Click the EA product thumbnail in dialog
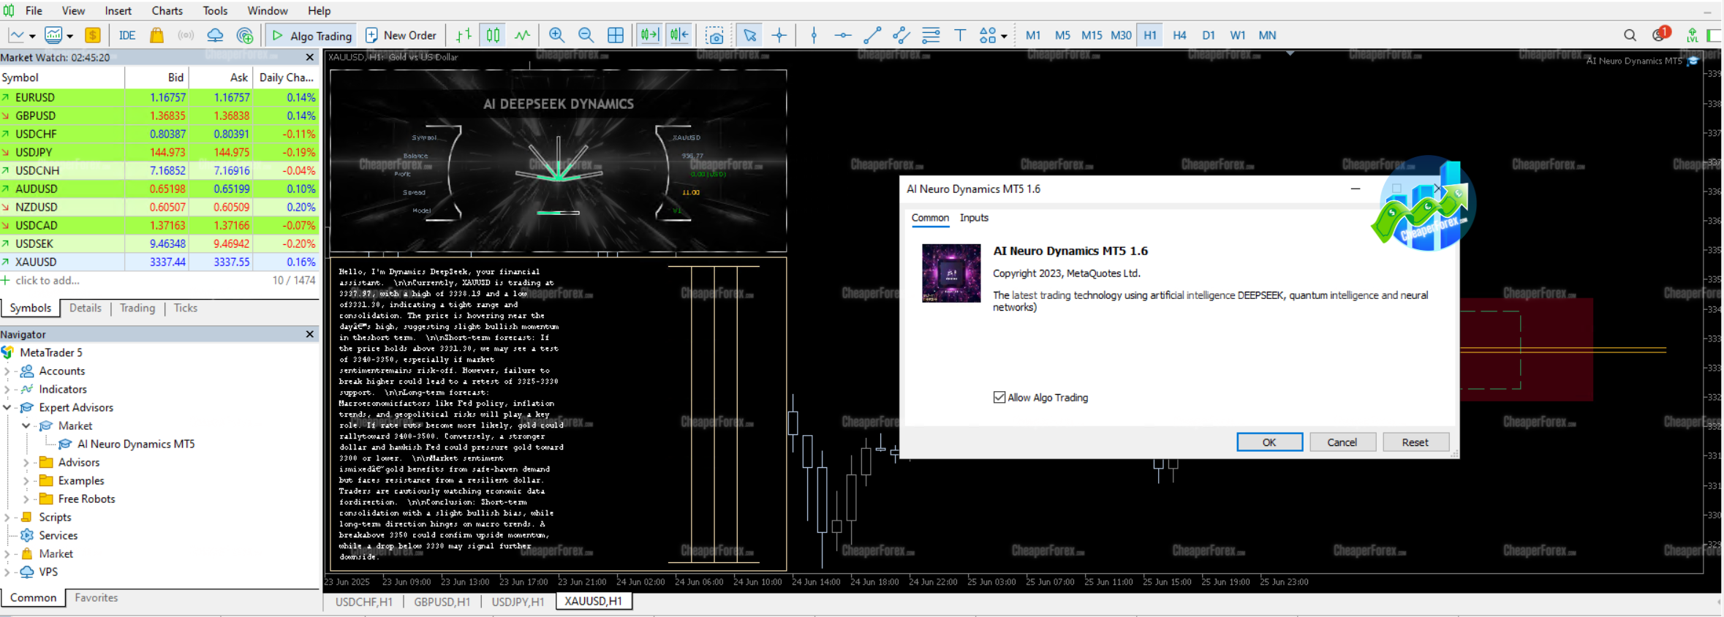 click(951, 273)
